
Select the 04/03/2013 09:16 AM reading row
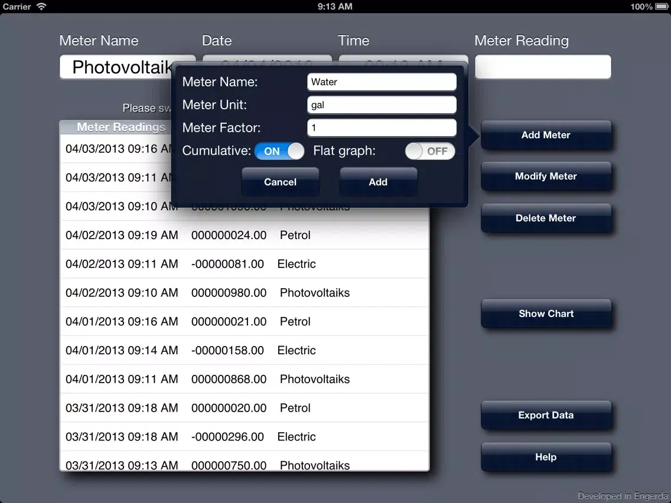click(116, 148)
